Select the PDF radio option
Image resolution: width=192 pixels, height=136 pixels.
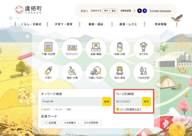pos(65,110)
